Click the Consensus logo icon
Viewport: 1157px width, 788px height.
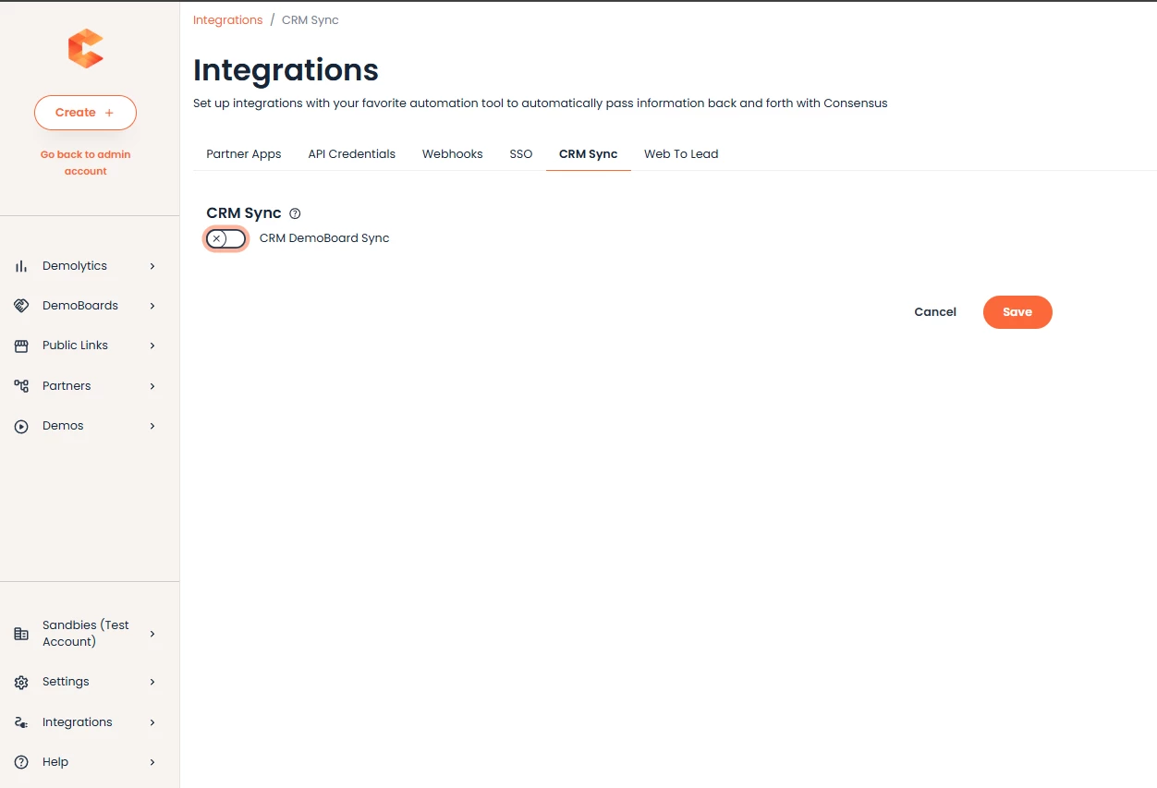[x=85, y=49]
